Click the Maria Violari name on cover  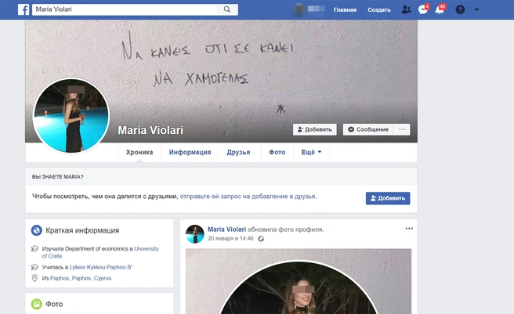pos(150,130)
